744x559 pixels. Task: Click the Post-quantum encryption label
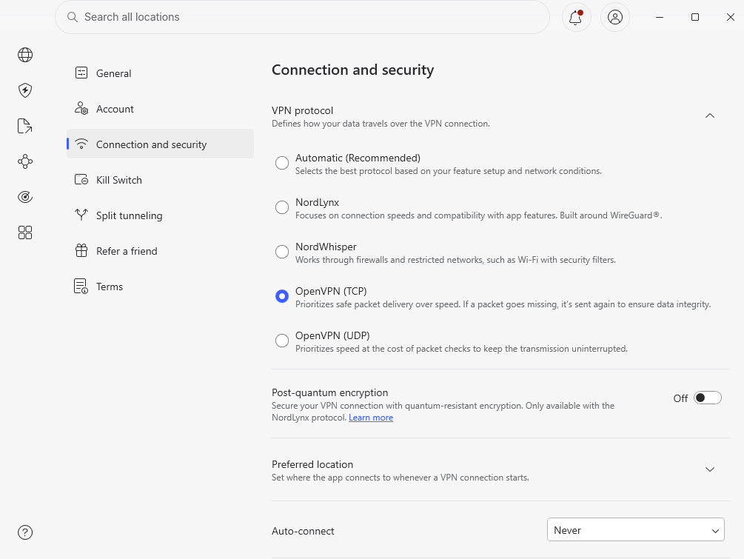tap(329, 392)
